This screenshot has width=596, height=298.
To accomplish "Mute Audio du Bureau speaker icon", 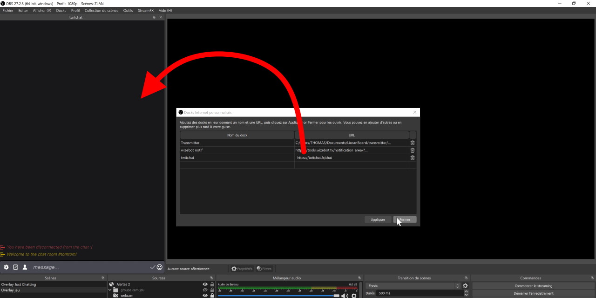I will tap(345, 295).
